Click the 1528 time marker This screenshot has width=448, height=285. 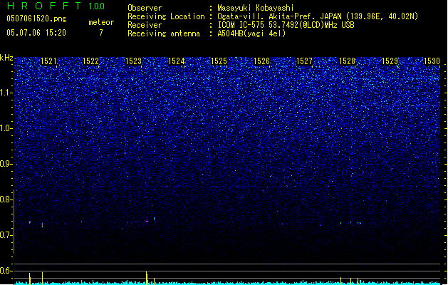(347, 61)
